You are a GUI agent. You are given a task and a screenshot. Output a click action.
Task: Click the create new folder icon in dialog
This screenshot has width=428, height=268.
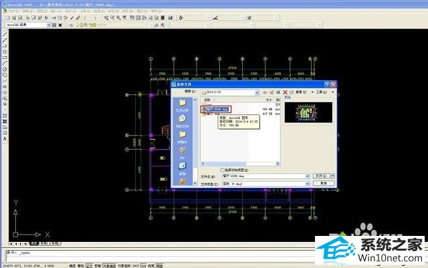[292, 92]
